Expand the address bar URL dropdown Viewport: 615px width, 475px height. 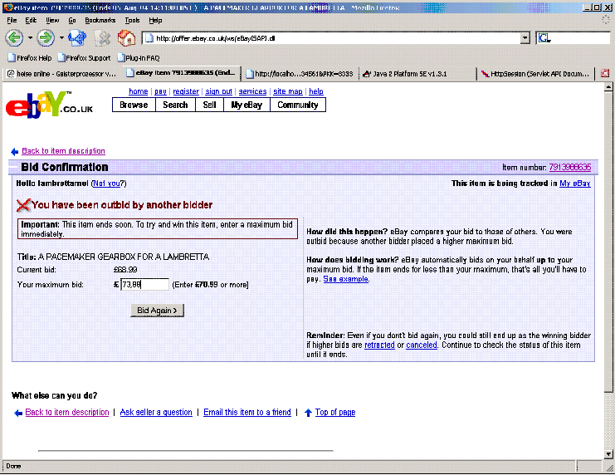[x=525, y=38]
